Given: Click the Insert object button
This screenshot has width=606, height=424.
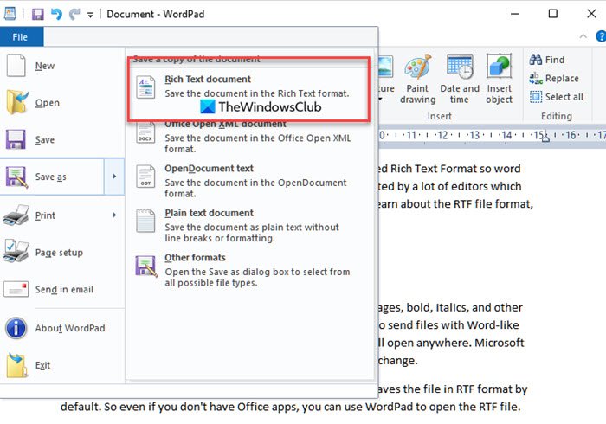Looking at the screenshot, I should click(499, 79).
